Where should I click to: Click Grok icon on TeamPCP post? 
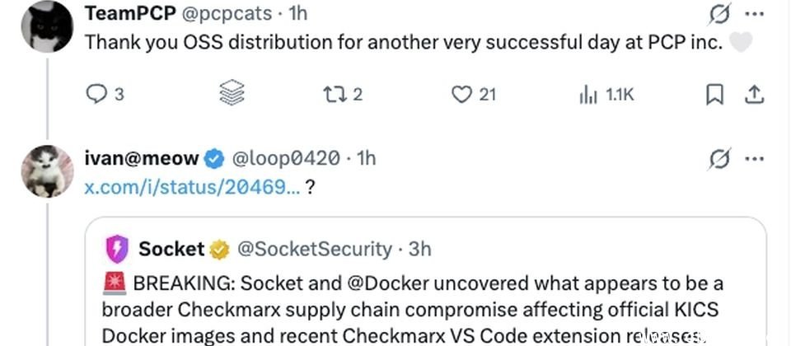pos(718,15)
